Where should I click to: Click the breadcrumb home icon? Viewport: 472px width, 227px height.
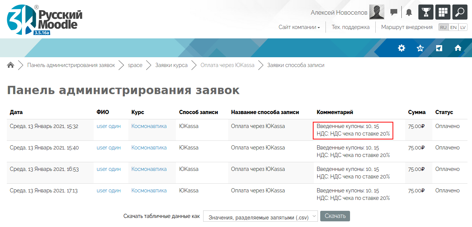(11, 65)
